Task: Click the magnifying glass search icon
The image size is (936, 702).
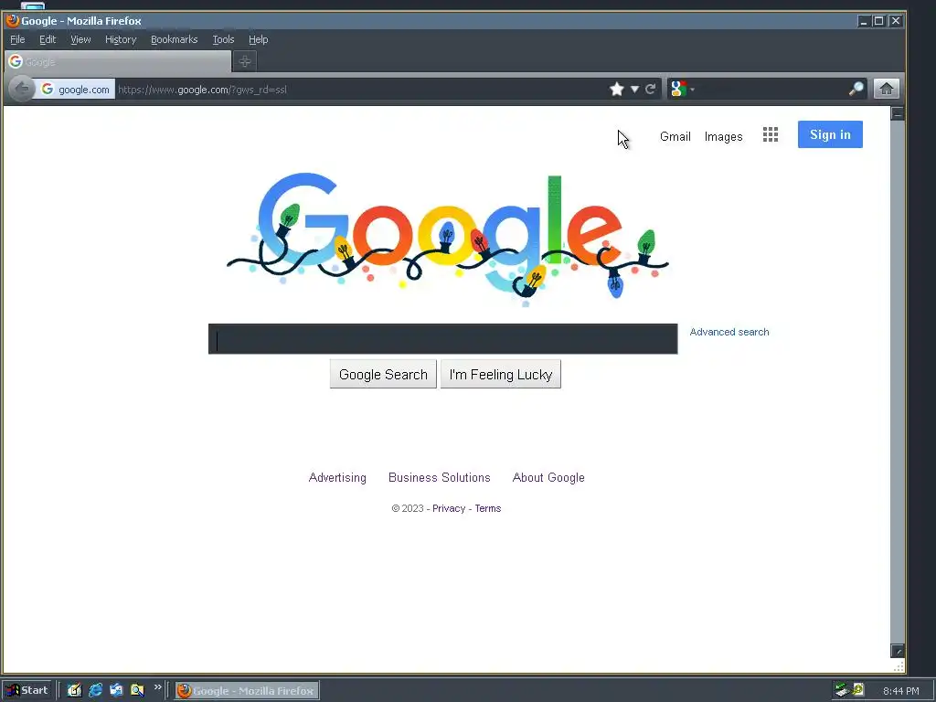Action: pos(856,90)
